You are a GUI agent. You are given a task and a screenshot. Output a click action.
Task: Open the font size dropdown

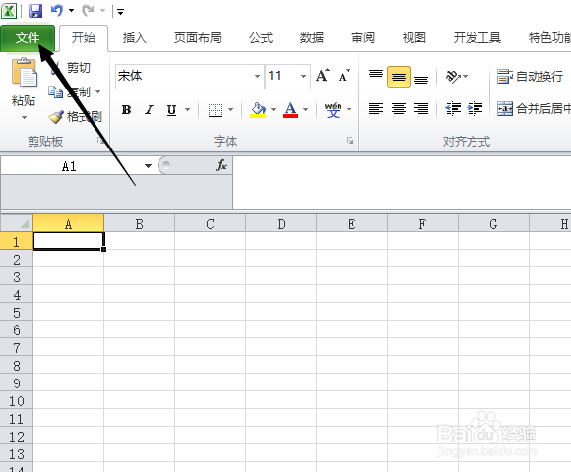coord(303,76)
